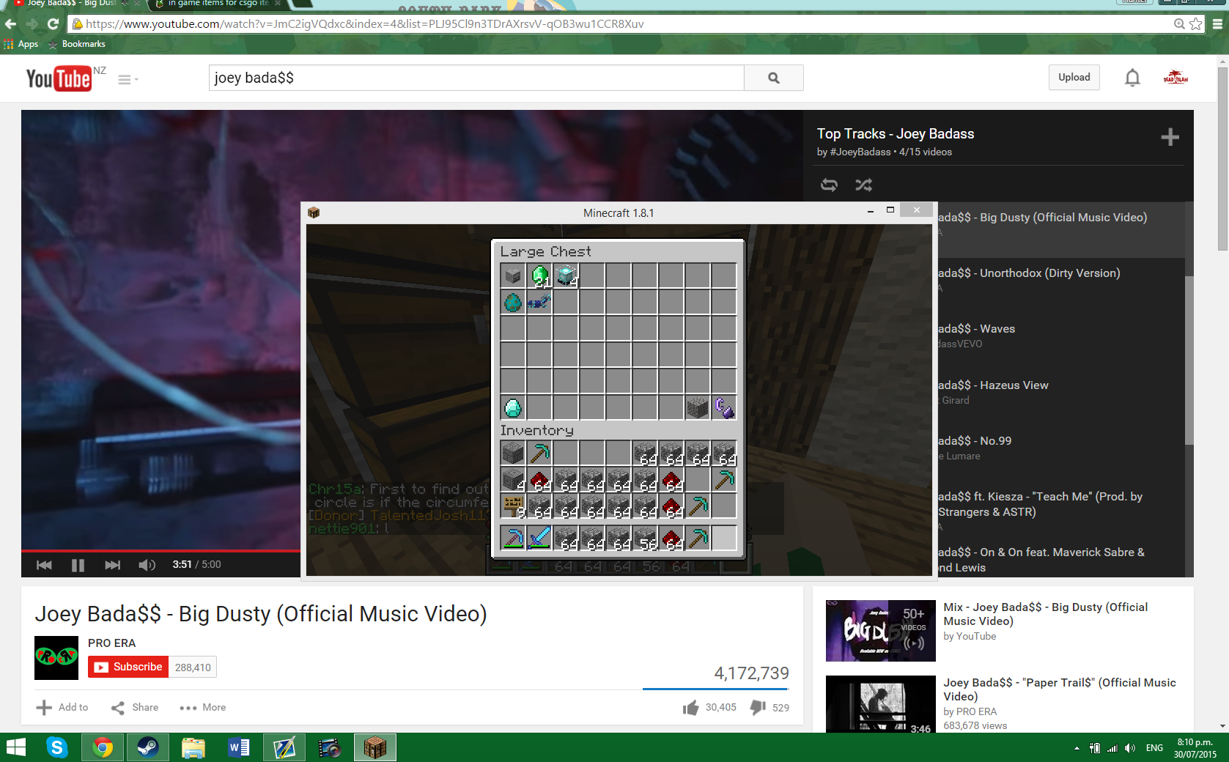This screenshot has height=762, width=1229.
Task: Open the Chrome main menu
Action: click(1217, 24)
